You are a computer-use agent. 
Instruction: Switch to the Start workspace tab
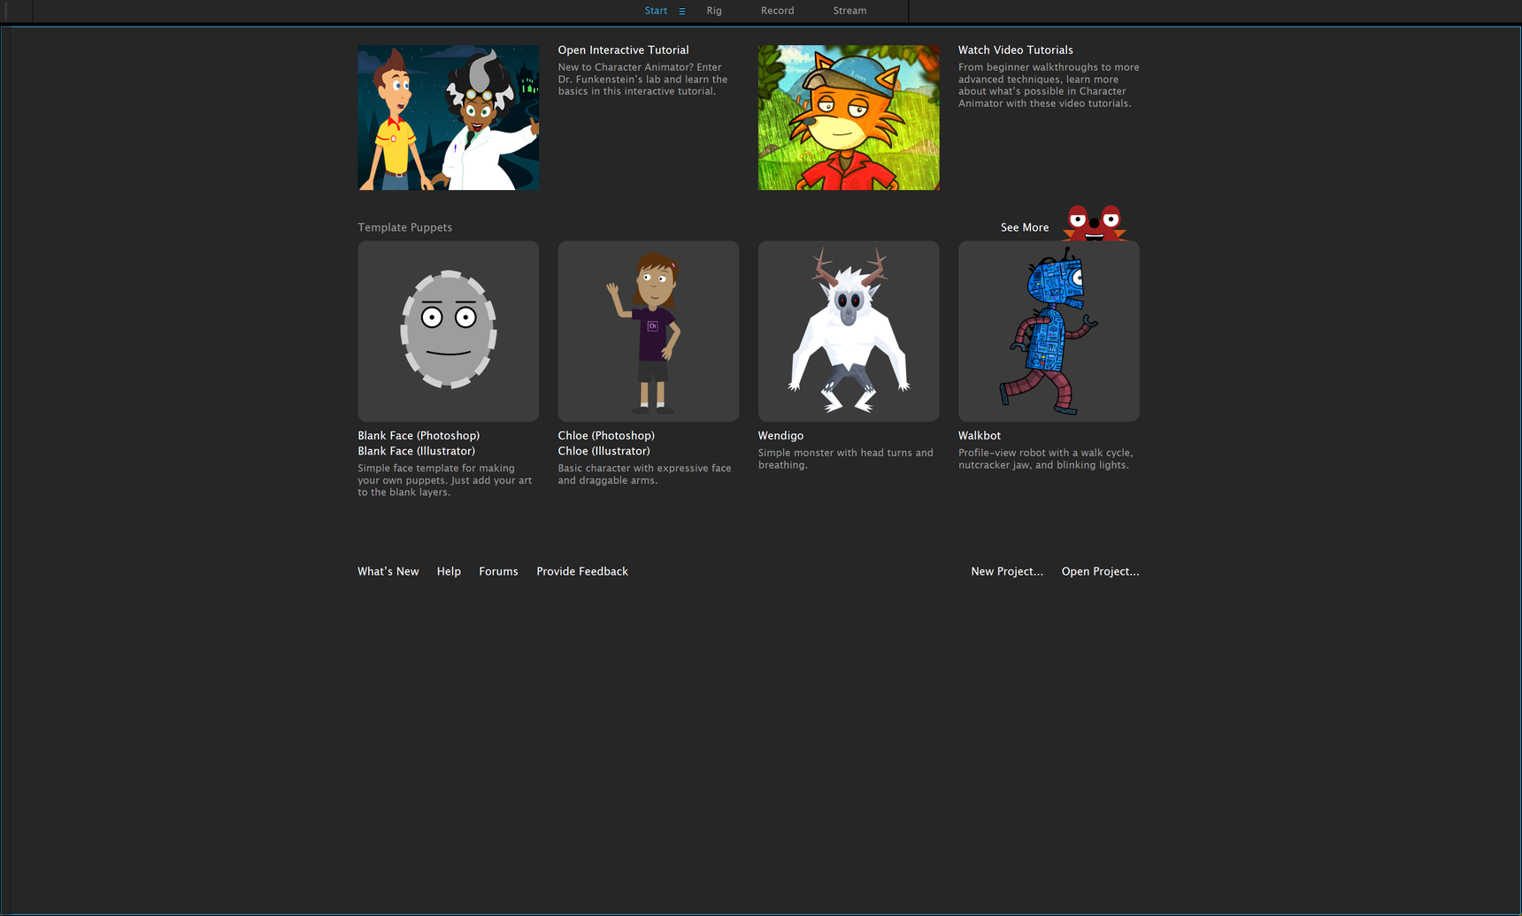656,11
